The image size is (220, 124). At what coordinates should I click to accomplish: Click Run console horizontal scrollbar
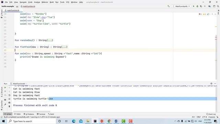tap(32, 112)
